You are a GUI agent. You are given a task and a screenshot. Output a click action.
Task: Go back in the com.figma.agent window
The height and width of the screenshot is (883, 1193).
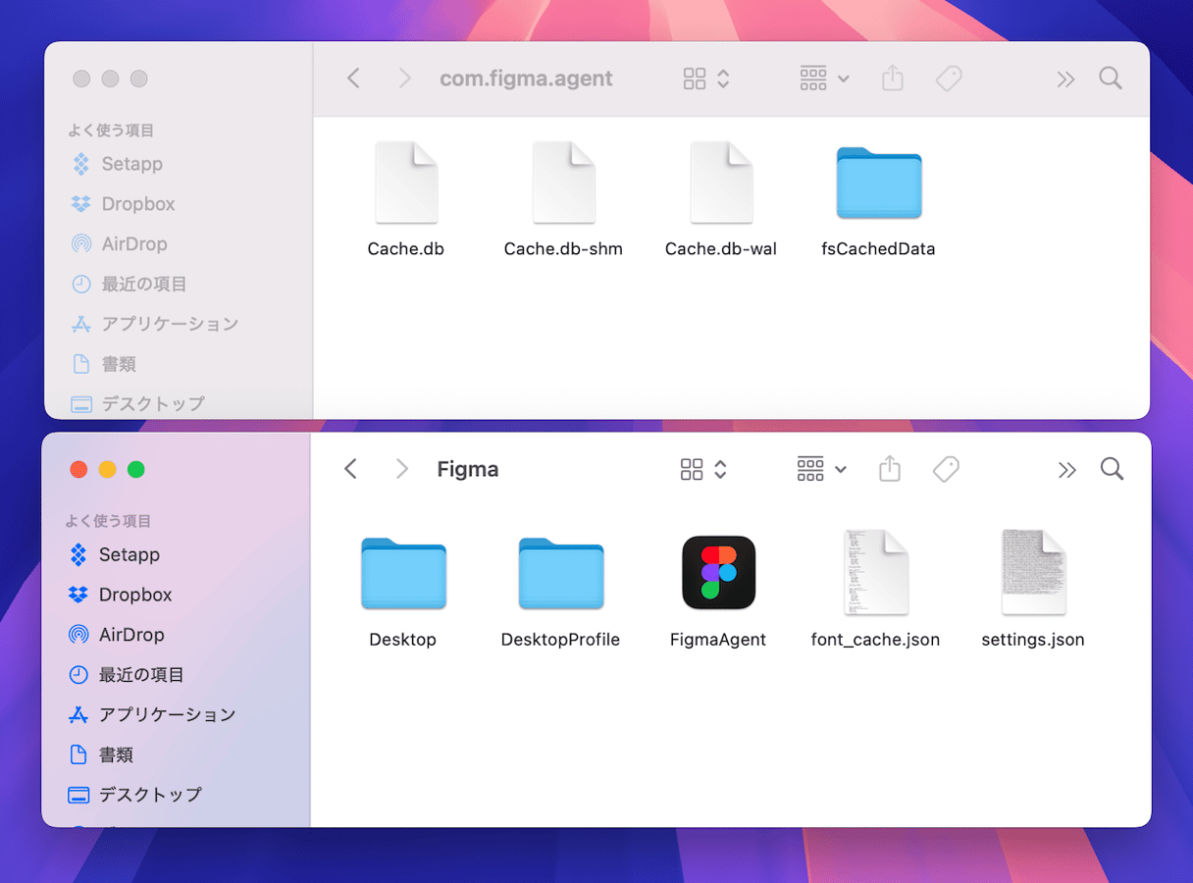click(354, 79)
